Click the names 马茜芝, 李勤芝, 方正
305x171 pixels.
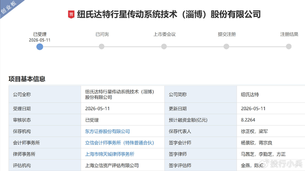click(263, 154)
